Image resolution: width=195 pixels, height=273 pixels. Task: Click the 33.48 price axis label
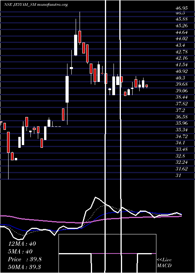tap(181, 149)
